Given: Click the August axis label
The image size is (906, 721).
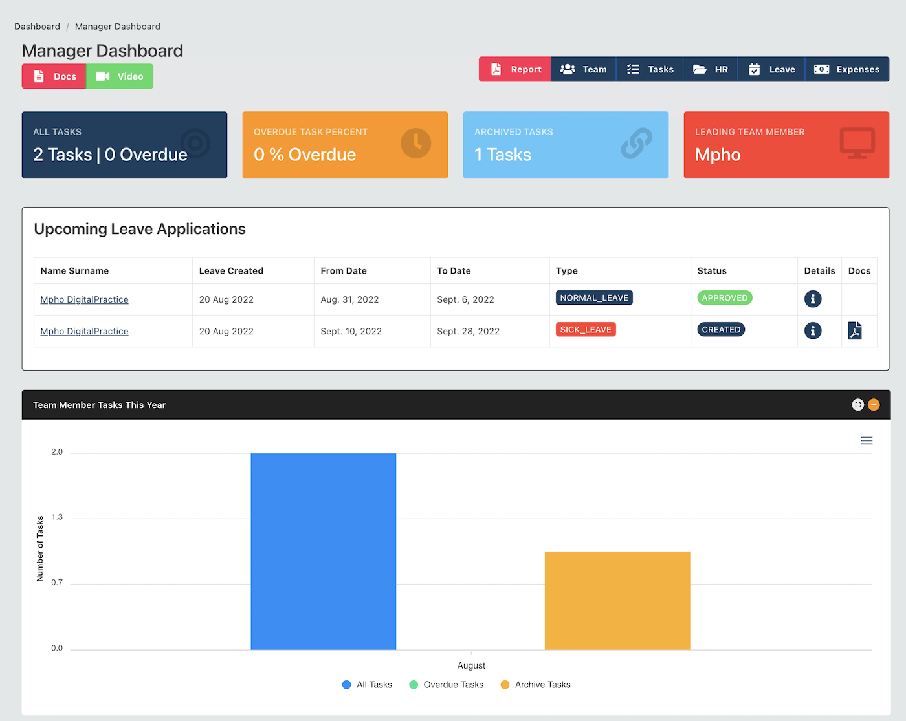Looking at the screenshot, I should point(471,665).
